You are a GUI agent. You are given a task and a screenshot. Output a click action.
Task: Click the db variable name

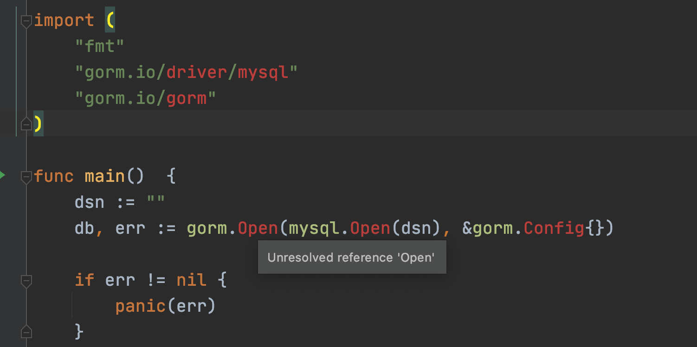[x=85, y=228]
